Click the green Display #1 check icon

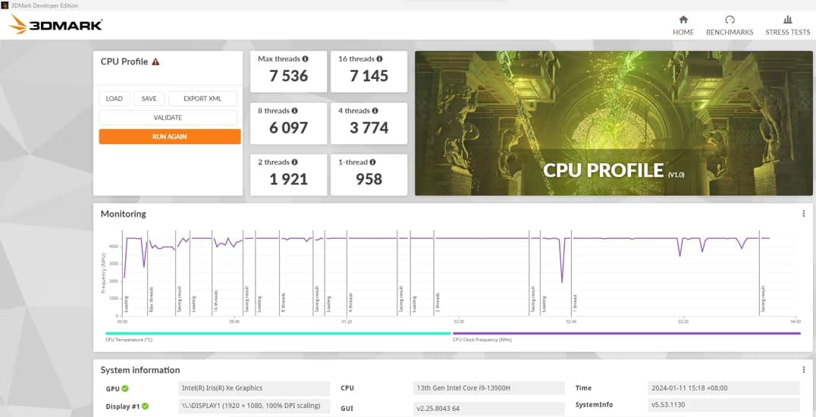tap(145, 406)
